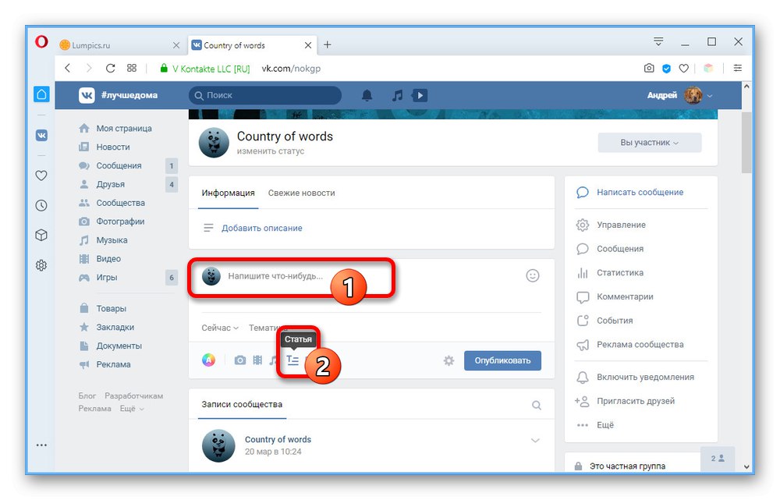Open Новости in the left menu

tap(113, 147)
